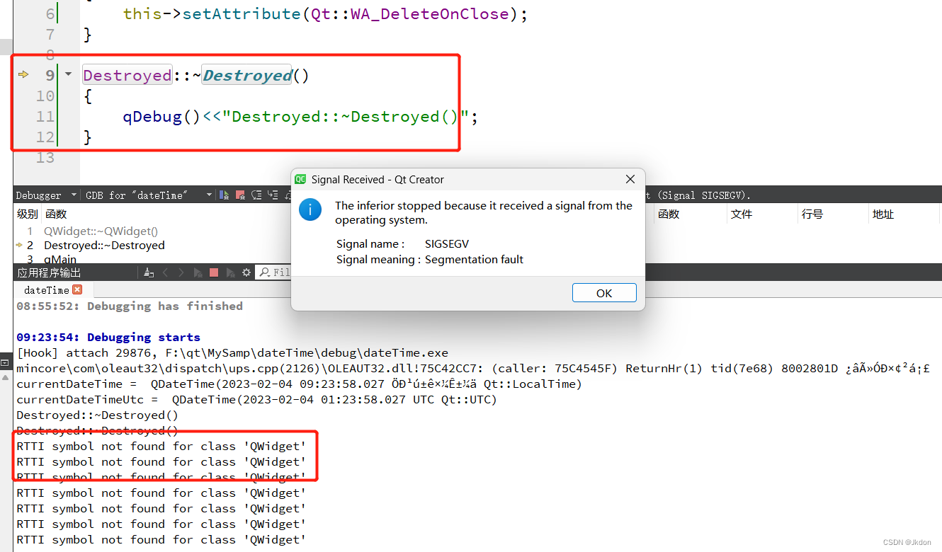Click the forward navigation arrow in output pane

[181, 272]
